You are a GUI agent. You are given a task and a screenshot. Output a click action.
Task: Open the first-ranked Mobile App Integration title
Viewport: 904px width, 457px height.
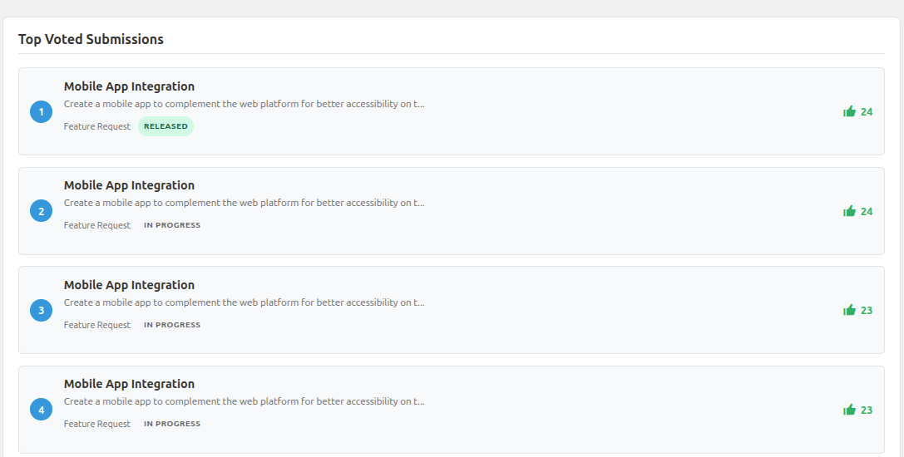[x=129, y=86]
